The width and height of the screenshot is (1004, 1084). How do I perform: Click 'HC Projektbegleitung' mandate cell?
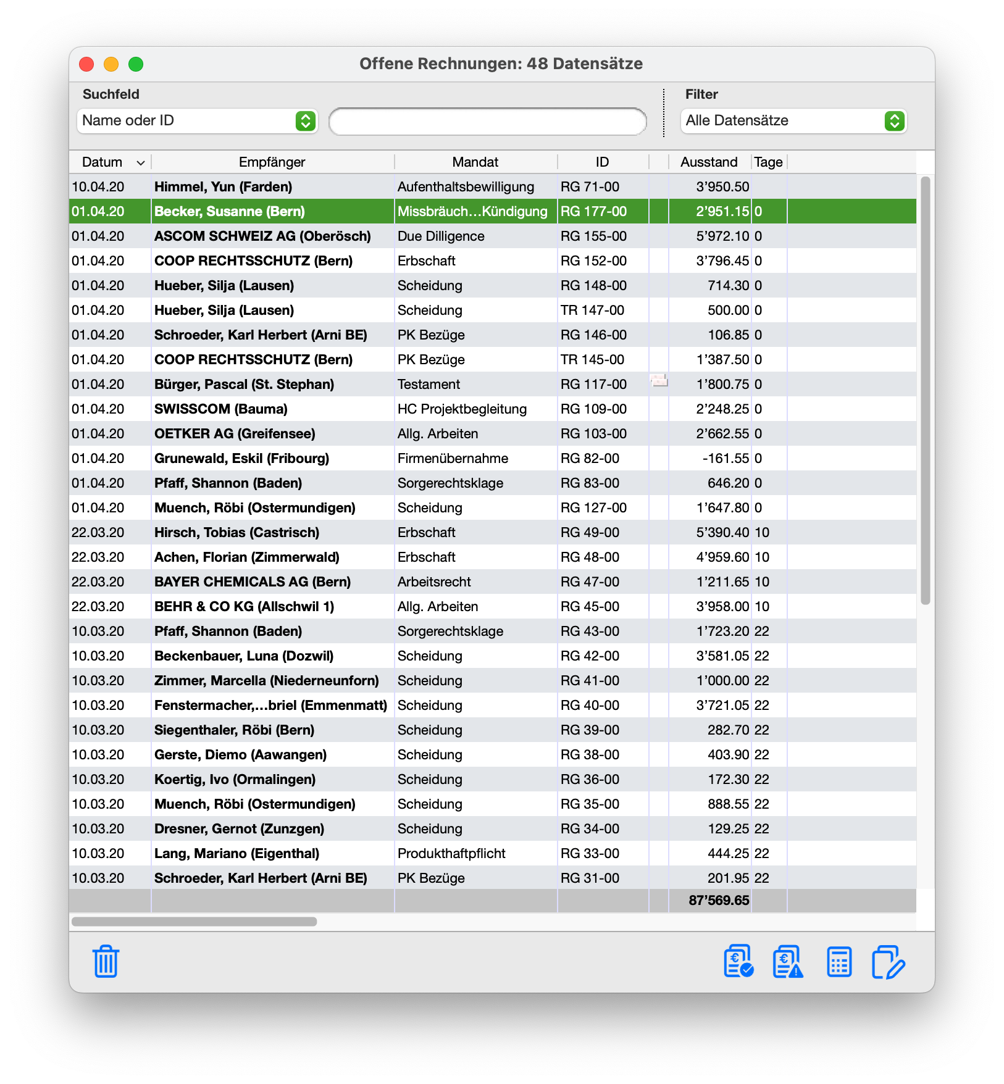[462, 409]
